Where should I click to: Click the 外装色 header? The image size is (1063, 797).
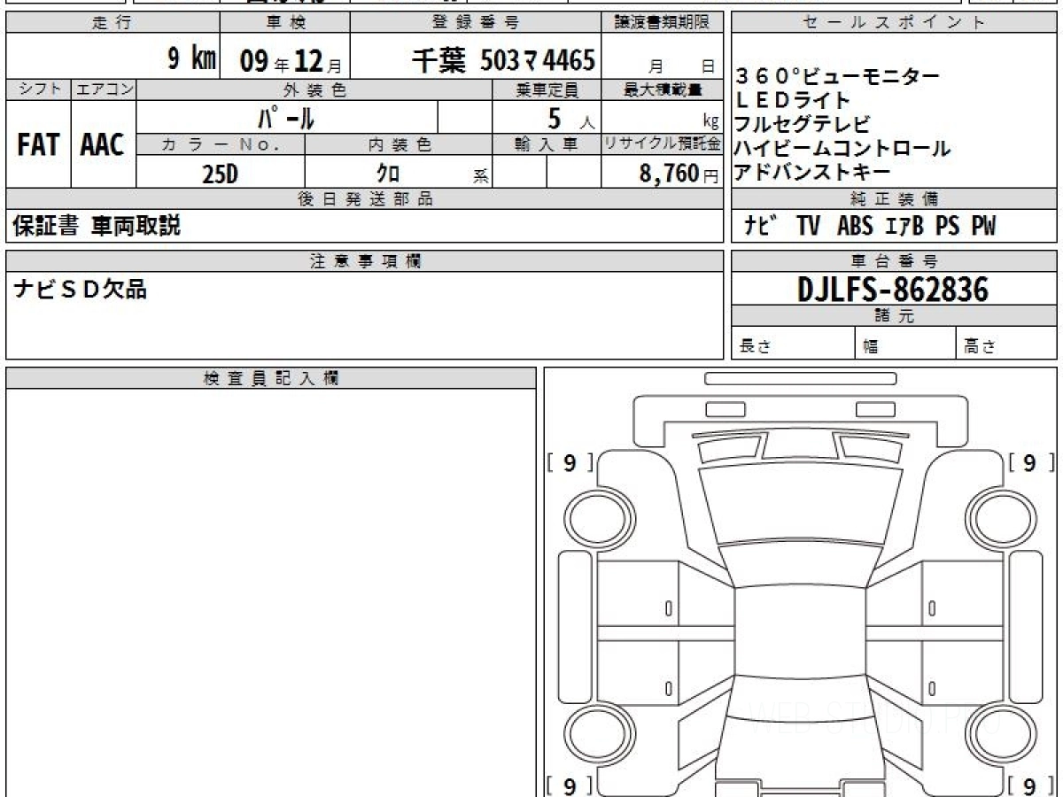(314, 89)
